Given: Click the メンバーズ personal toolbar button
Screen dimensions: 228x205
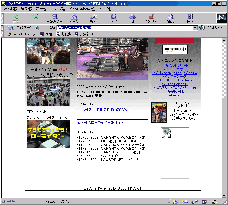Looking at the screenshot, I should pyautogui.click(x=84, y=34).
